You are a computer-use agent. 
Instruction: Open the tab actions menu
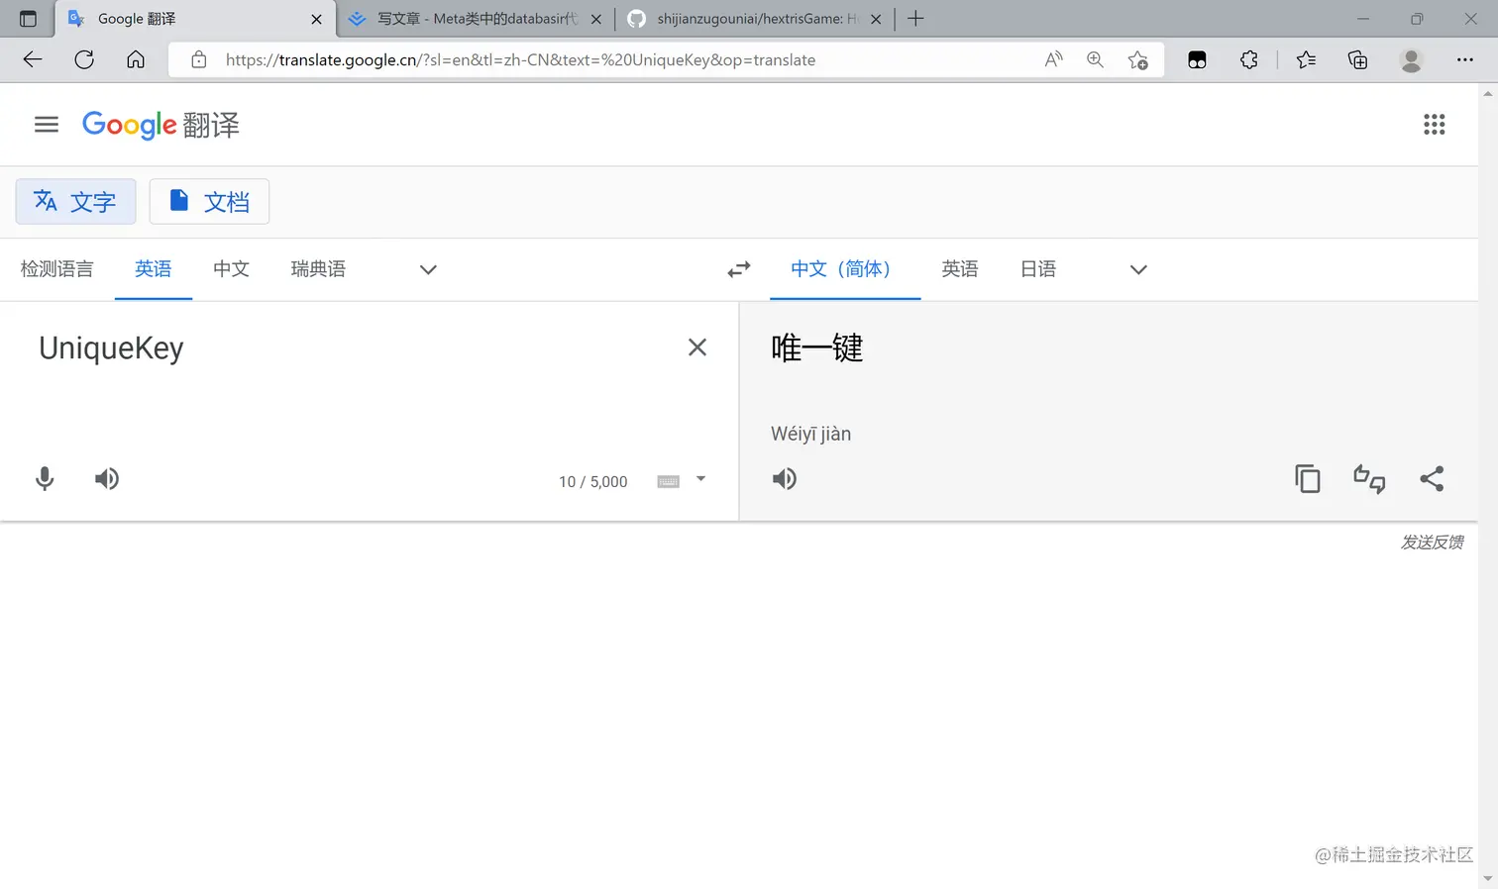[x=28, y=19]
